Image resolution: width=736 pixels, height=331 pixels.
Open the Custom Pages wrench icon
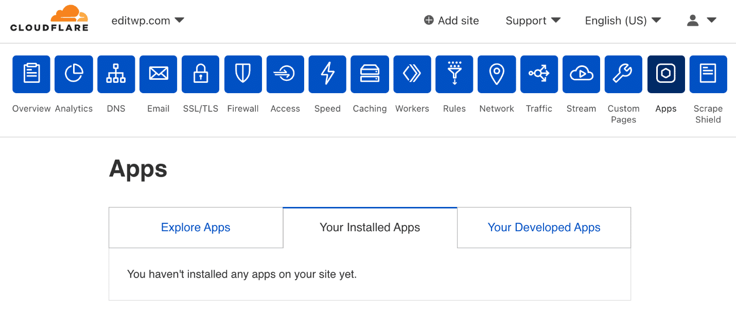623,74
